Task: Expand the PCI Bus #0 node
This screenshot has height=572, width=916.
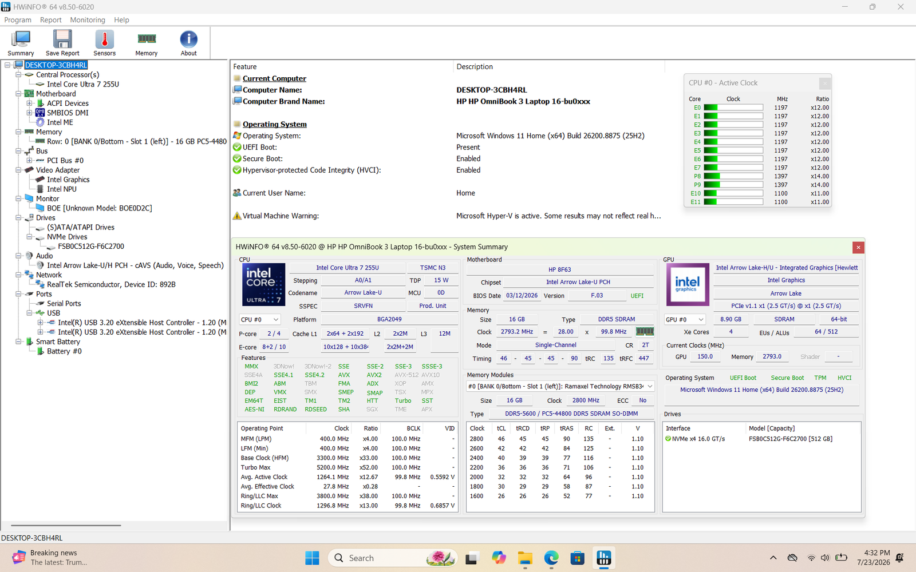Action: click(x=29, y=161)
